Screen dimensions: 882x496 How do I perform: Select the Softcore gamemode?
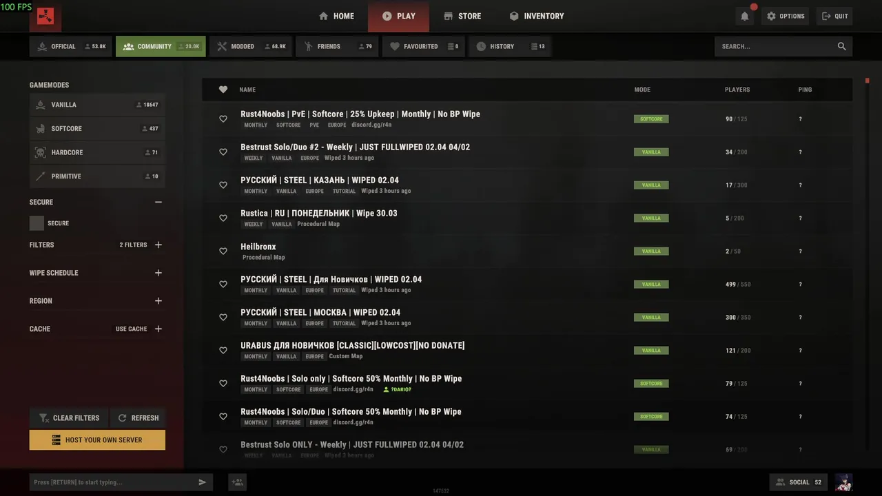(97, 129)
